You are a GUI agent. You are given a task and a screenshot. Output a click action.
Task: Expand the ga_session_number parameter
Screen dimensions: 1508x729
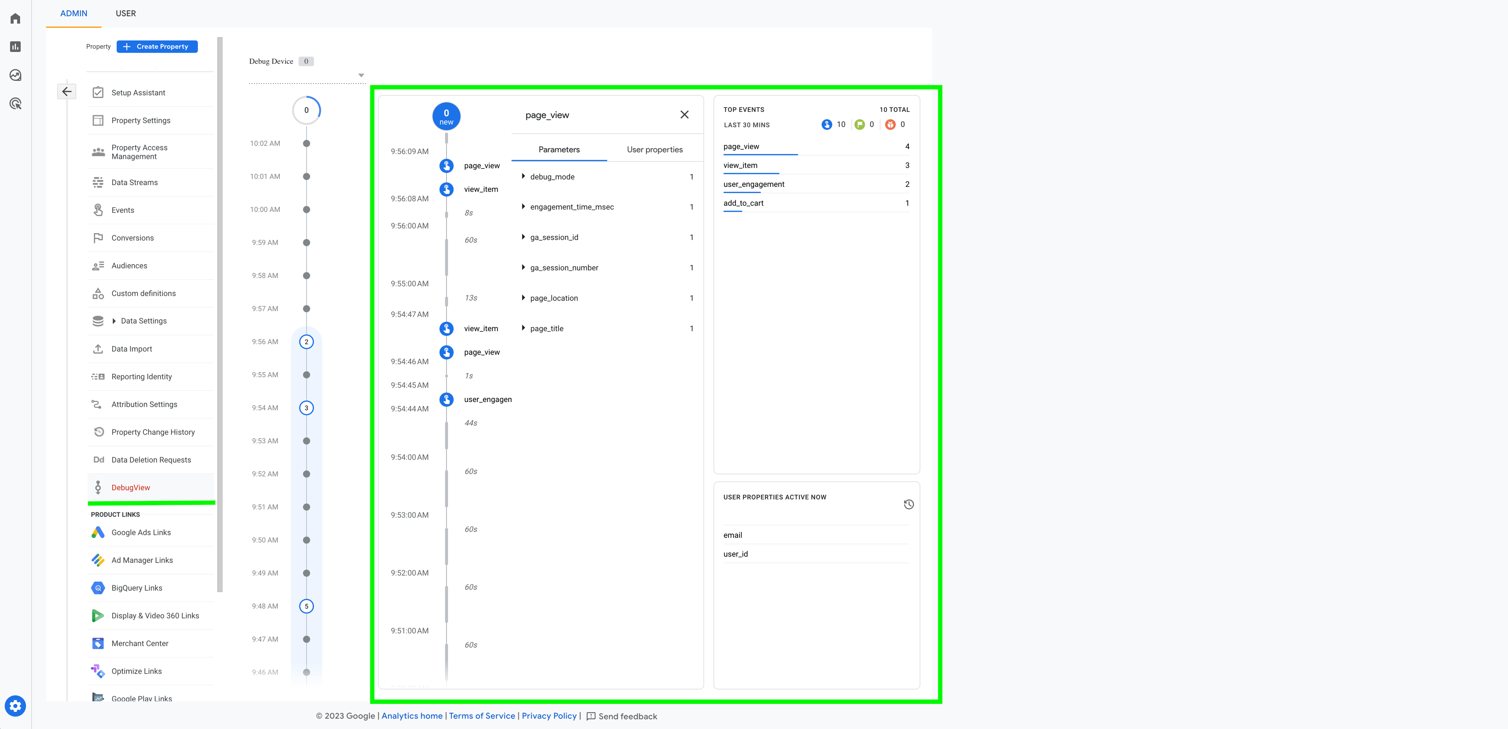pos(523,267)
